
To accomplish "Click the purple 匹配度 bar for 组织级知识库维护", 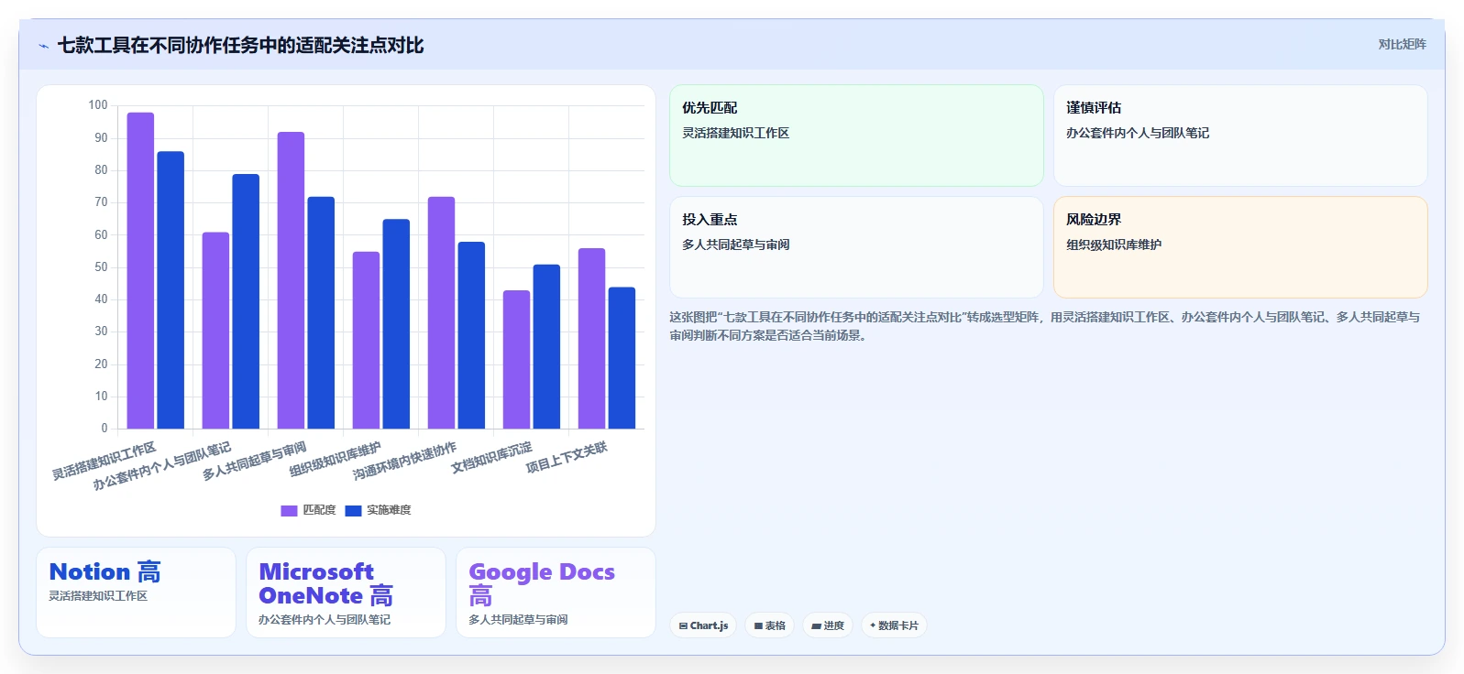I will tap(366, 340).
